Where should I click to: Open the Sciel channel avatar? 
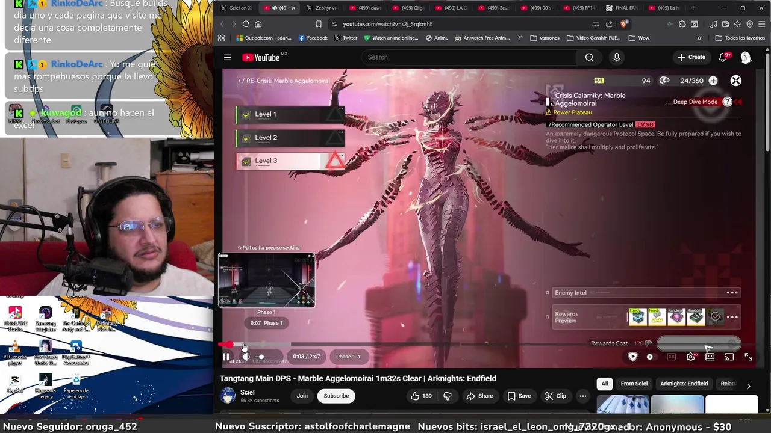click(x=228, y=396)
